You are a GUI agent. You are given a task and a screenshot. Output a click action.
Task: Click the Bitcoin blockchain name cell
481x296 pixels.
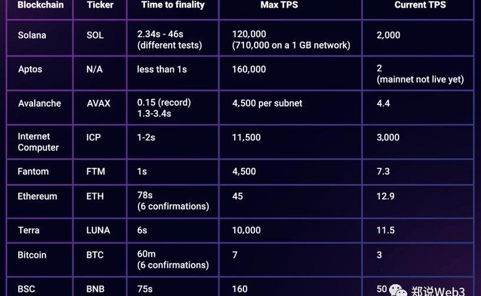coord(32,255)
